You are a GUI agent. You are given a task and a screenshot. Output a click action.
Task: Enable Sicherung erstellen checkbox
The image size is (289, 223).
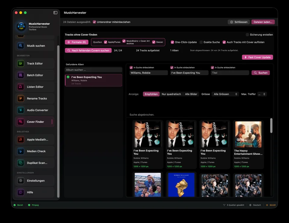[247, 35]
